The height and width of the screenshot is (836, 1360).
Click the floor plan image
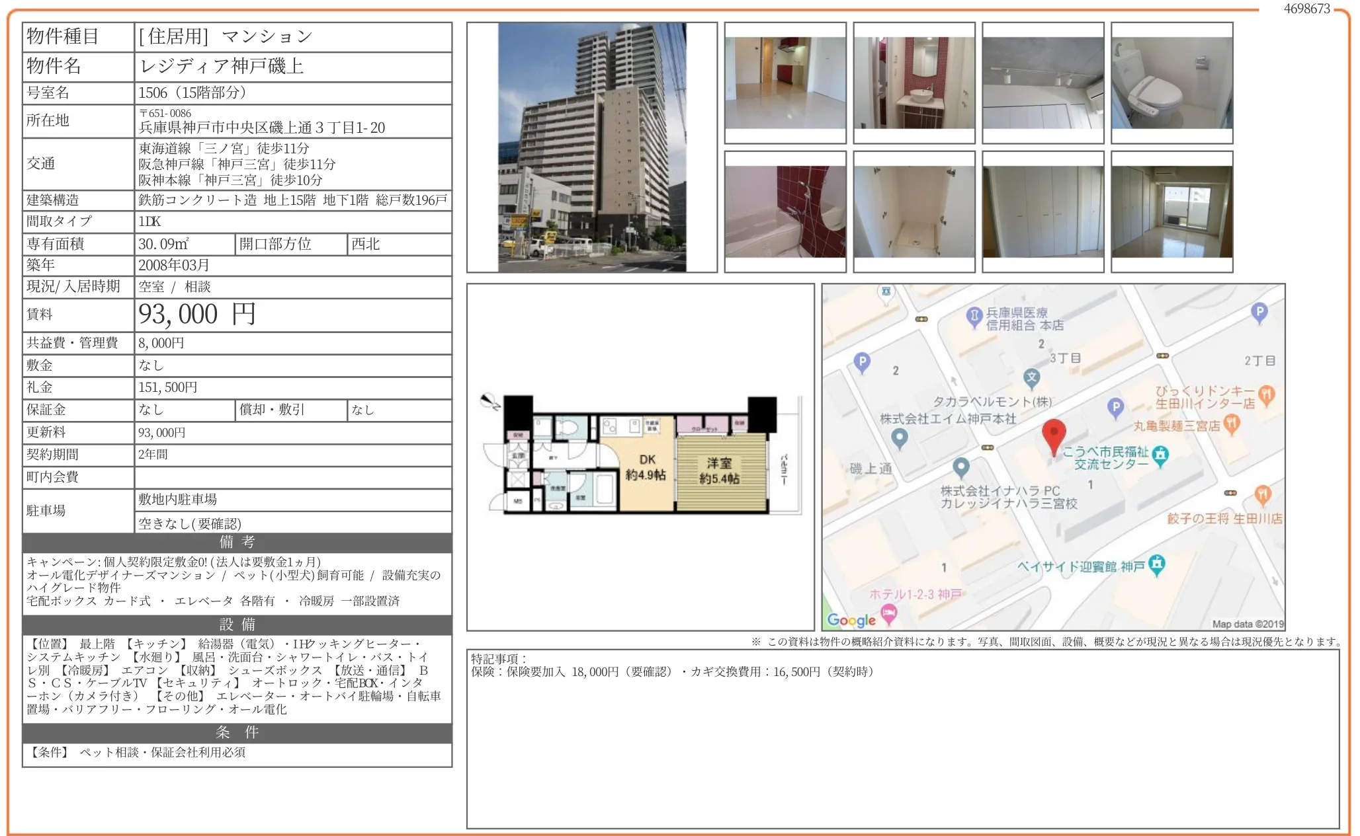coord(639,456)
